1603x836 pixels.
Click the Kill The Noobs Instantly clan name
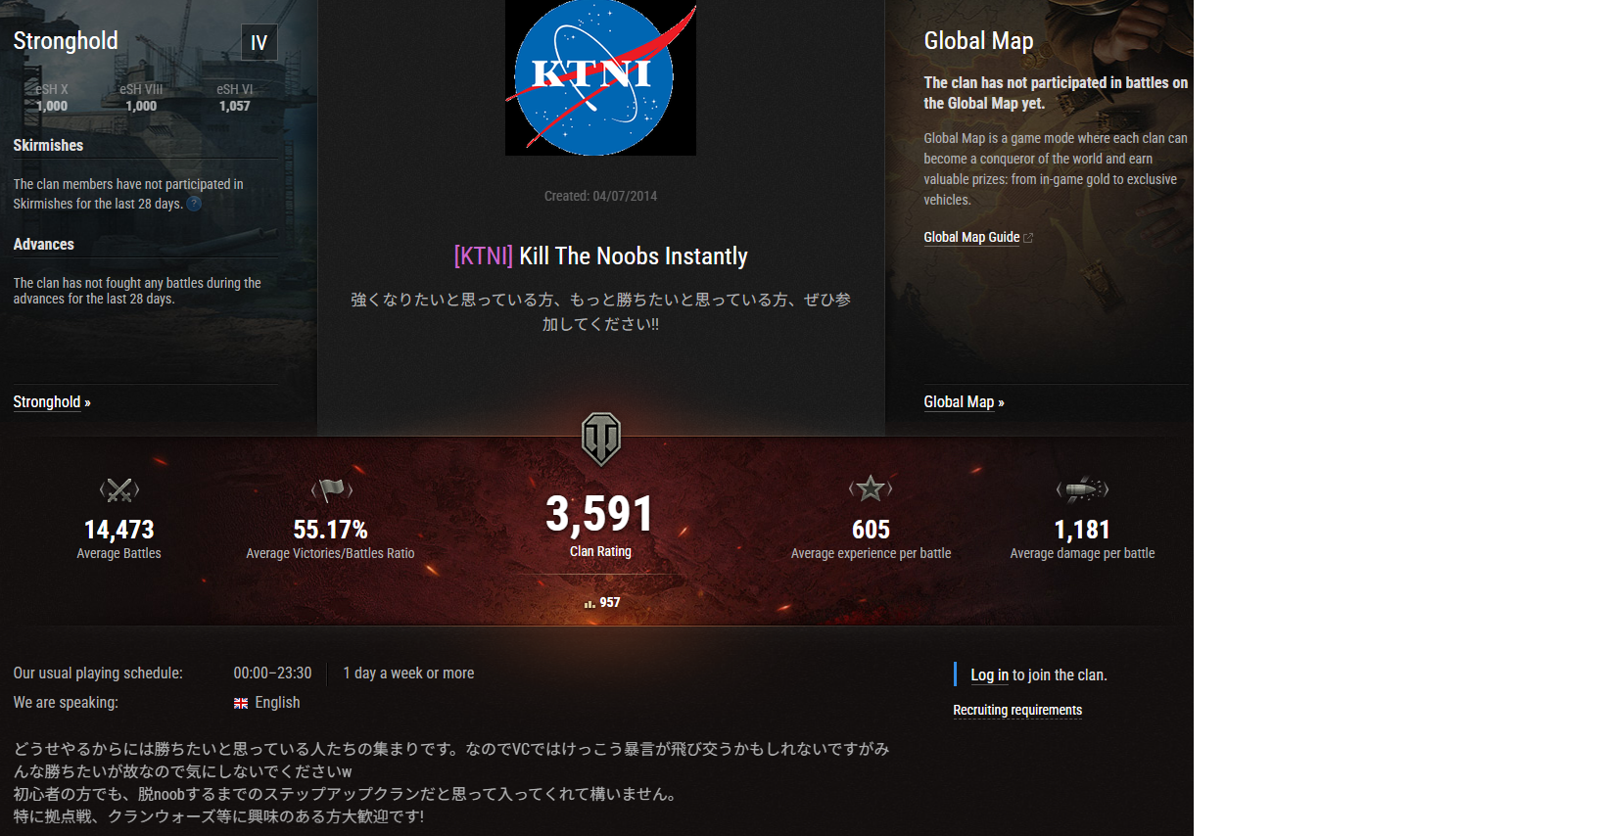pos(633,256)
